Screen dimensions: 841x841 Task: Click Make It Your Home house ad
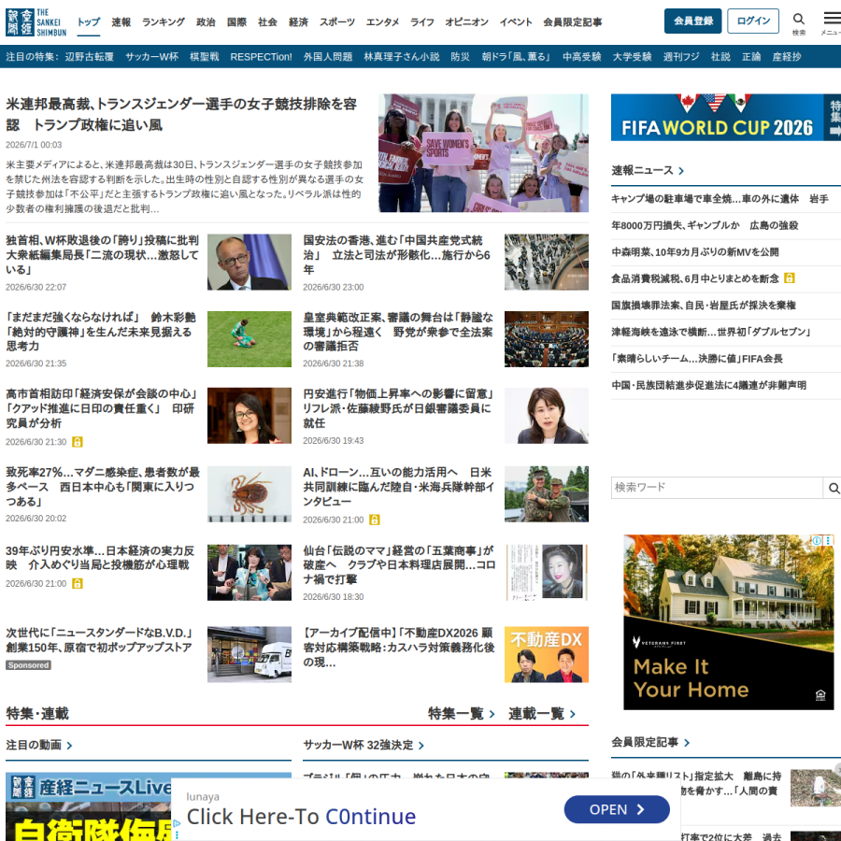[728, 622]
